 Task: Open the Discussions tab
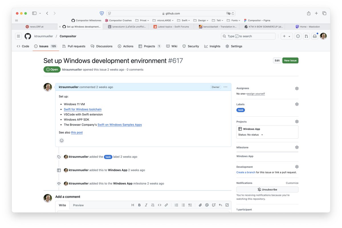pyautogui.click(x=101, y=46)
